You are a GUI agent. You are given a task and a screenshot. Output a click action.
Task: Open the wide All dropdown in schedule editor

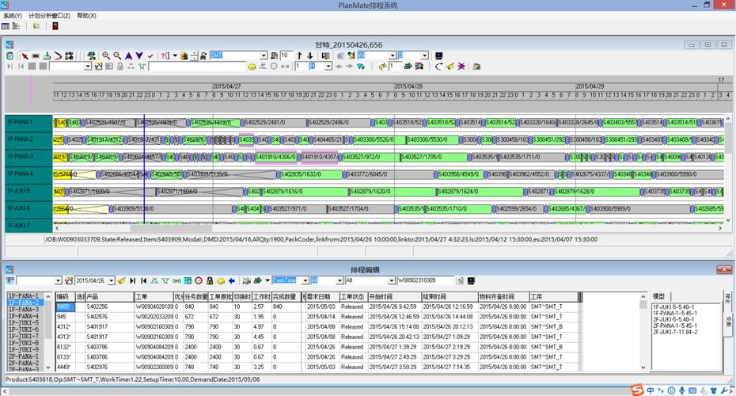(391, 280)
